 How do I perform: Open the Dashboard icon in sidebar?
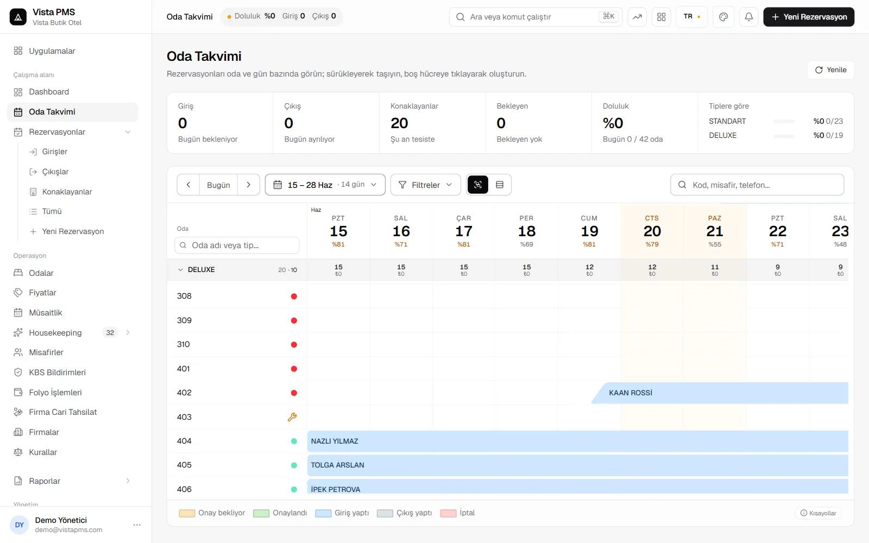point(18,92)
